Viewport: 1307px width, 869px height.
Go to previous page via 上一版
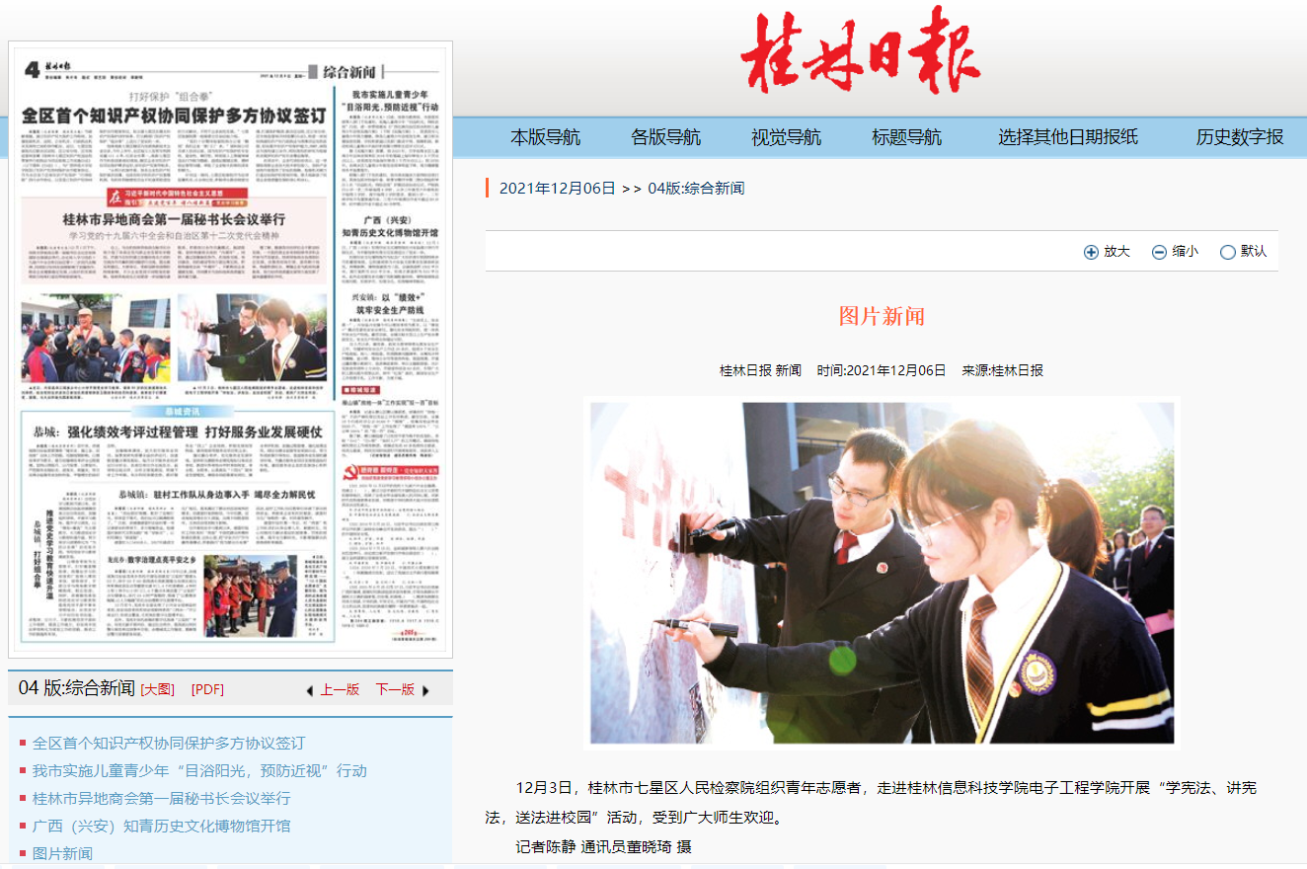coord(340,689)
